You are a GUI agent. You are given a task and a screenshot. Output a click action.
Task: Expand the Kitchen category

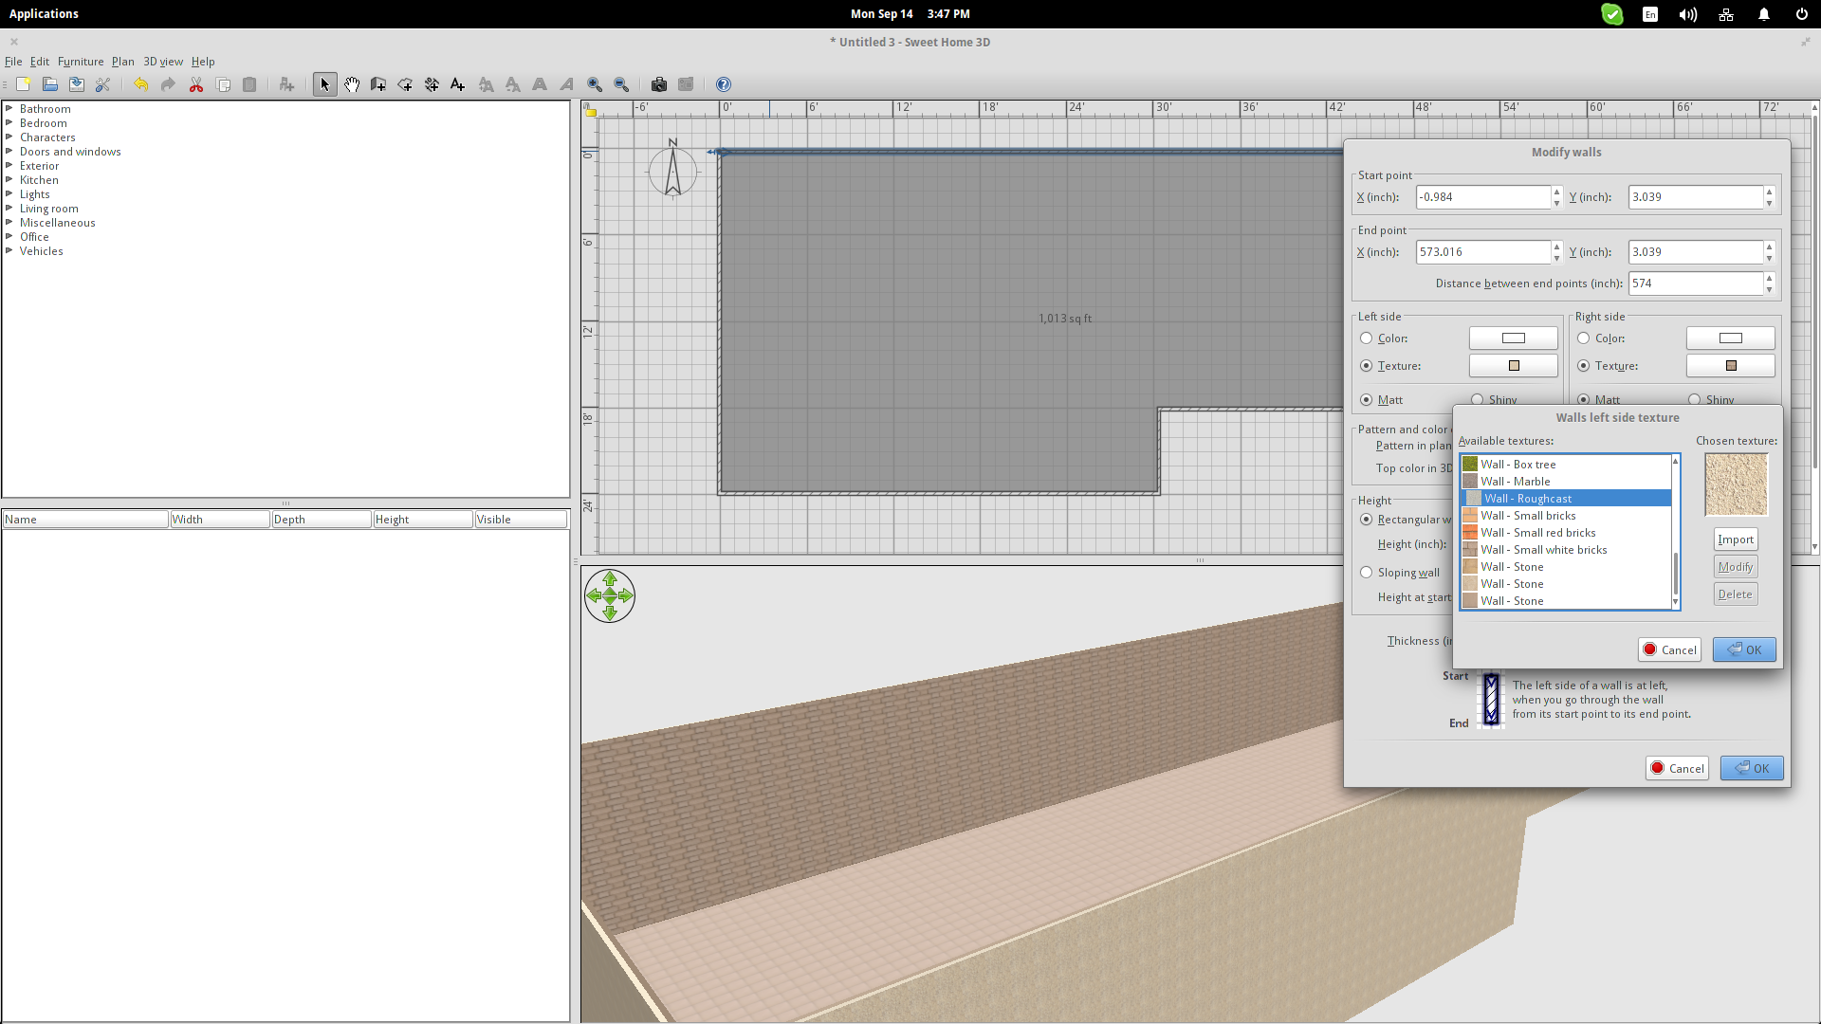pos(9,179)
